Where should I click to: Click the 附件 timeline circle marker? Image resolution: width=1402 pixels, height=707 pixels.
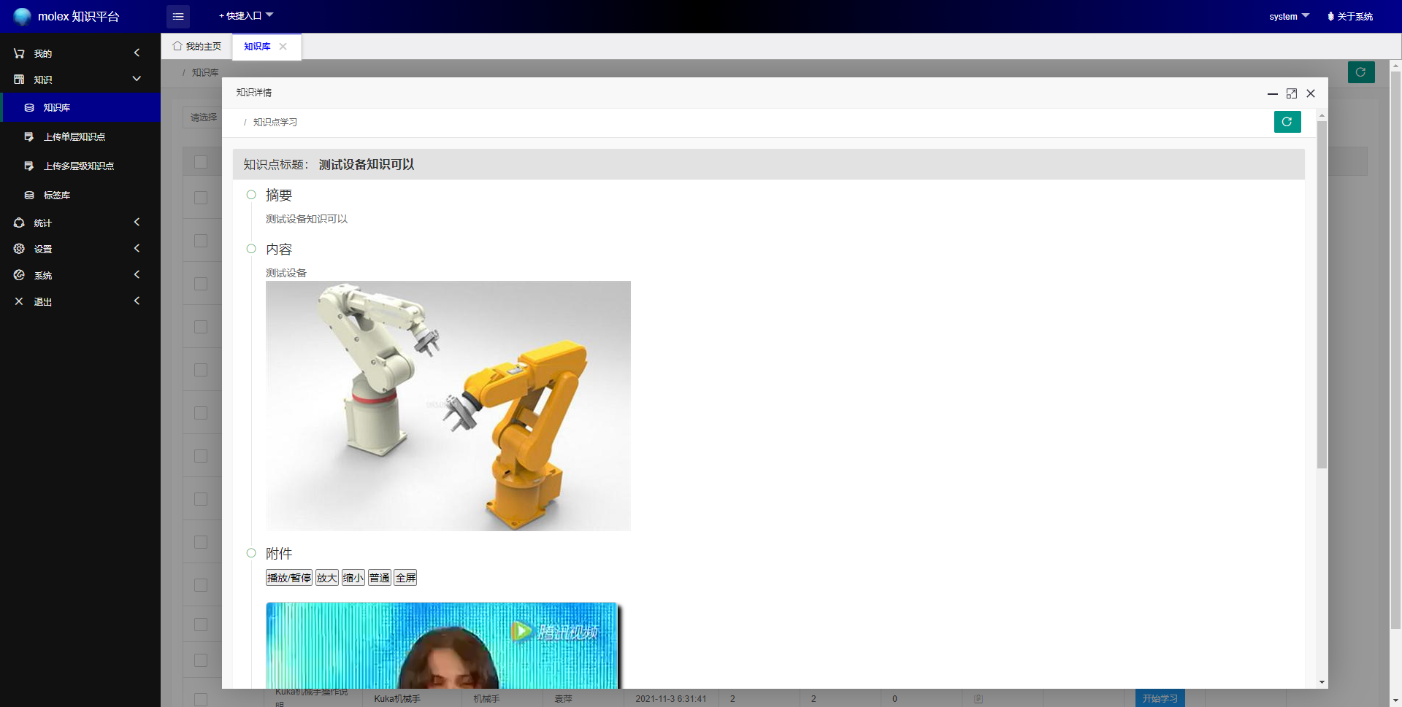click(x=251, y=553)
